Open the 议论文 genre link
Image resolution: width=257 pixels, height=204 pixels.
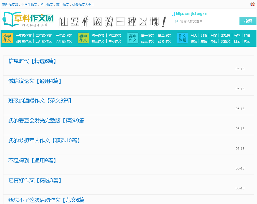click(x=225, y=41)
